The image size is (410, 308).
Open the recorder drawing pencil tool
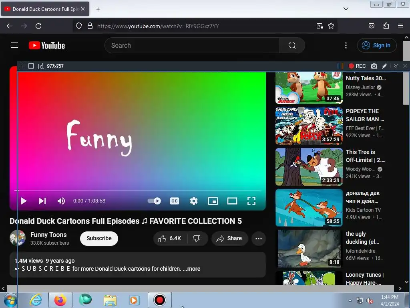coord(384,66)
